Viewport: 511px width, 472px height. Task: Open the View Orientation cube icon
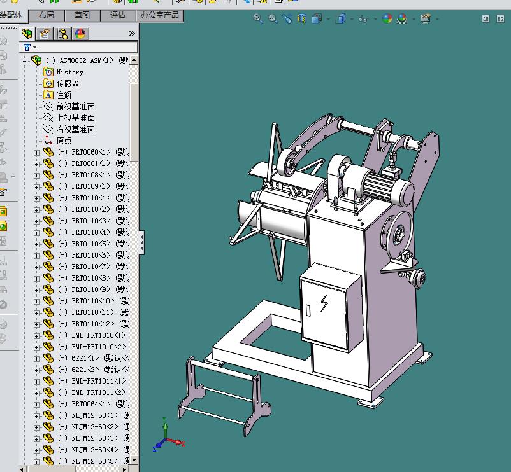317,18
